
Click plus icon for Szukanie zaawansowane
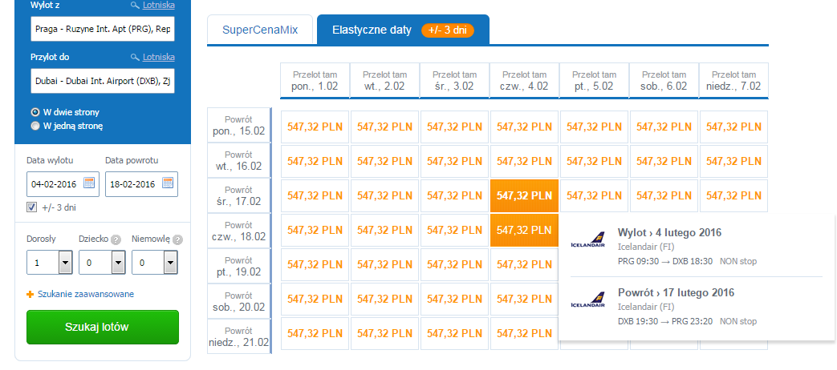click(x=30, y=295)
